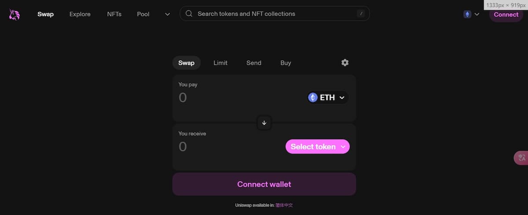Flip tokens with the down-arrow button

tap(264, 123)
